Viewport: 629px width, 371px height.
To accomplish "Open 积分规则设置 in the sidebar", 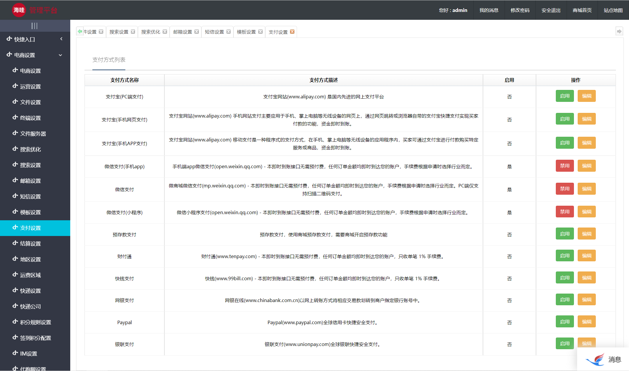I will pos(35,322).
